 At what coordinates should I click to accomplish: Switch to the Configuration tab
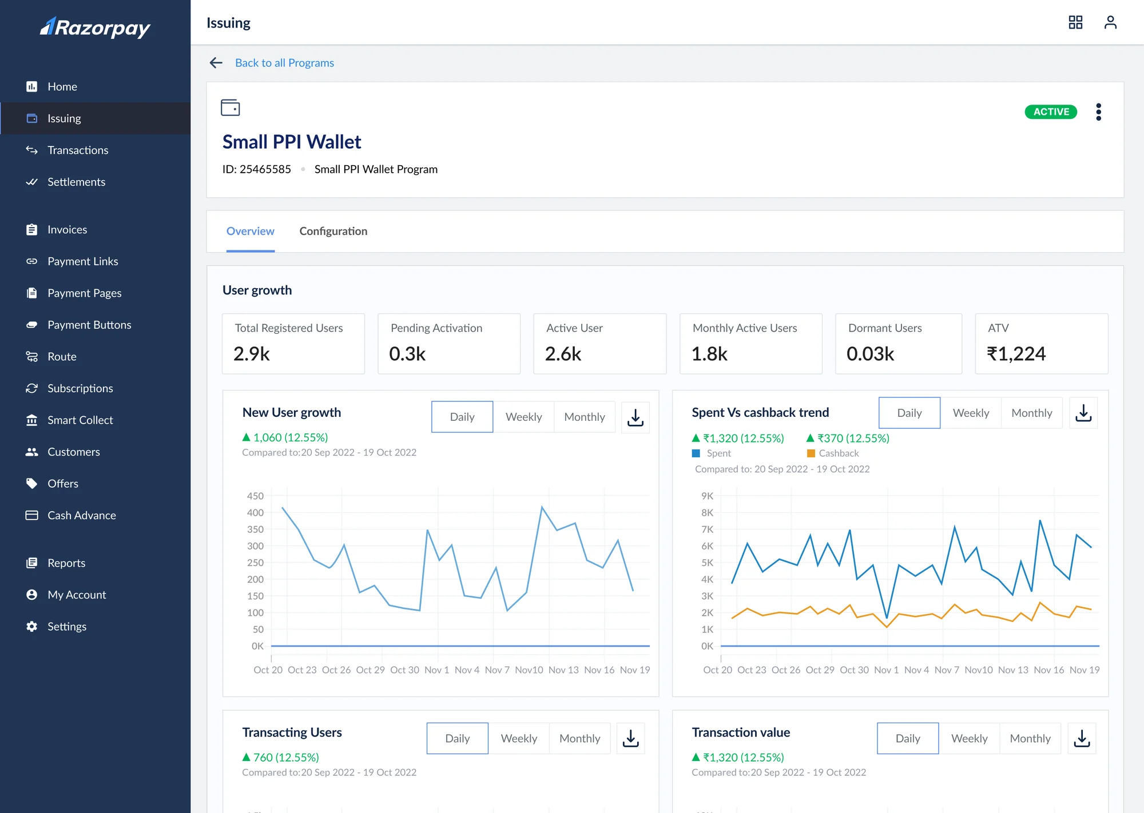(x=333, y=231)
